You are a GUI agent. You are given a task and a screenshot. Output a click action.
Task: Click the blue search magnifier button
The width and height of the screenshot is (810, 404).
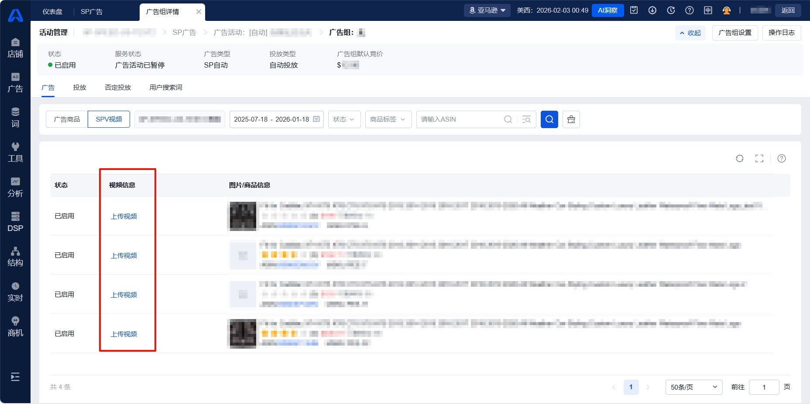[549, 119]
